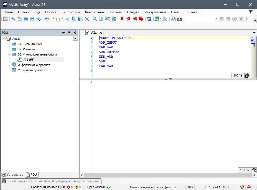Click the Print toolbar icon
This screenshot has width=257, height=190.
tap(47, 19)
